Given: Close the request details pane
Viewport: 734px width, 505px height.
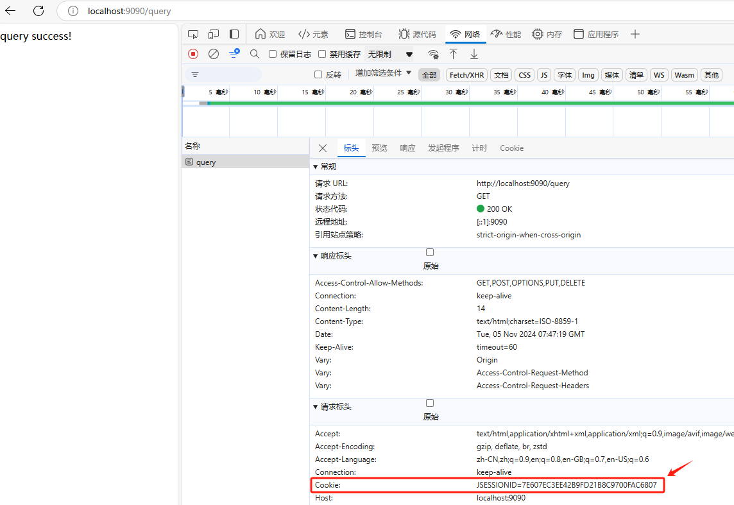Looking at the screenshot, I should (323, 148).
